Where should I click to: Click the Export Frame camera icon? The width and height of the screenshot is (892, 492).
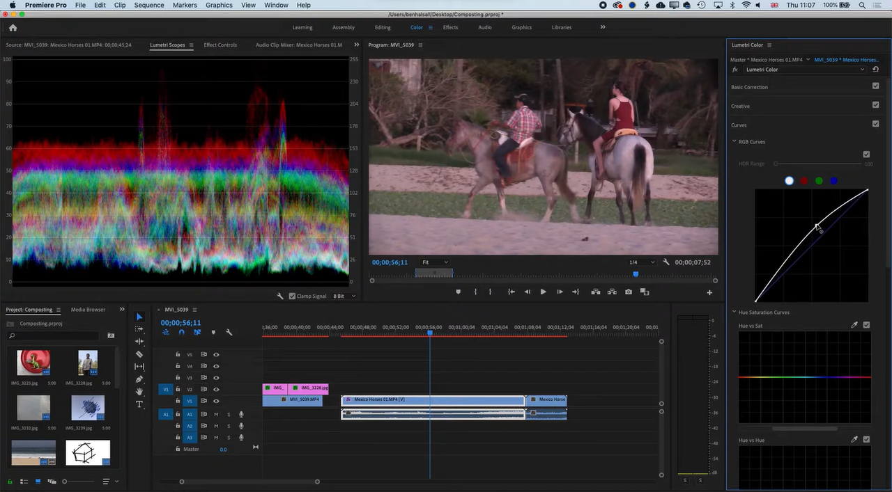629,292
